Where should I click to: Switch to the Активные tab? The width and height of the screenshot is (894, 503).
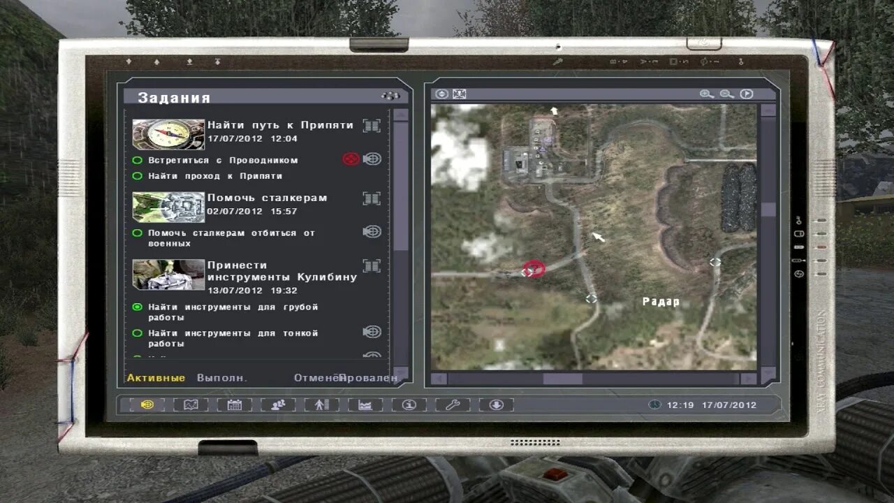[x=156, y=378]
